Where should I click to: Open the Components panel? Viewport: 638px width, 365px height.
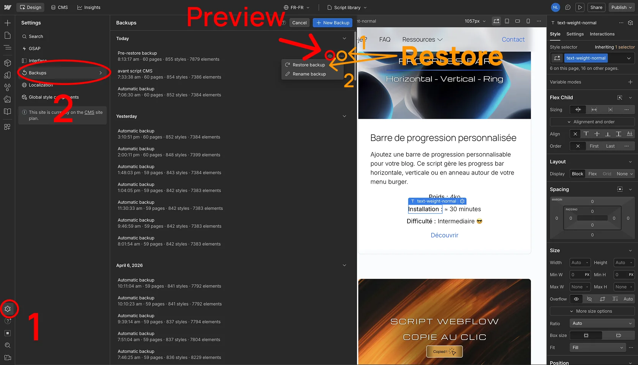[8, 63]
